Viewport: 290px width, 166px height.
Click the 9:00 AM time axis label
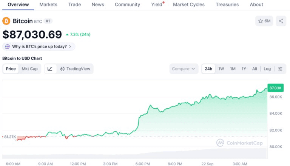click(x=45, y=164)
